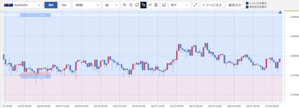
Task: Open the AUD/NZD currency pair dropdown
Action: (x=22, y=5)
